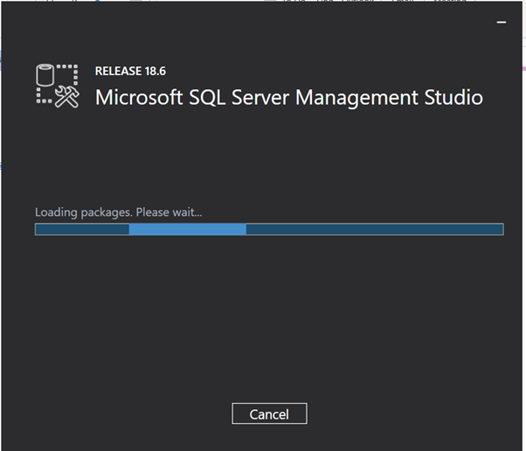Click the word Studio in the title
The width and height of the screenshot is (526, 451).
point(451,96)
